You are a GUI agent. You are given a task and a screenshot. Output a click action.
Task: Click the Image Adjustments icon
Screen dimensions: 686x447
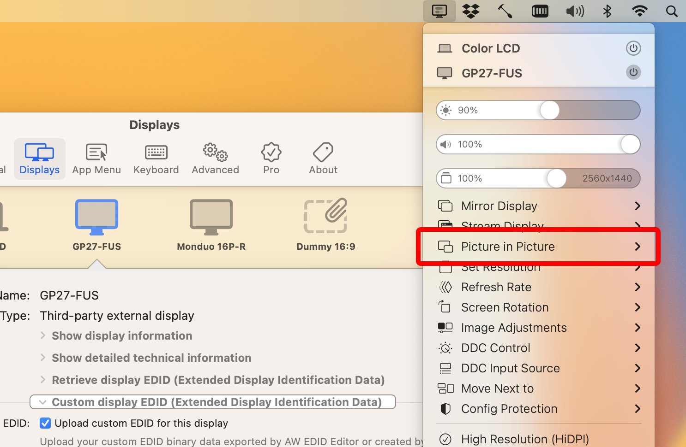coord(445,327)
